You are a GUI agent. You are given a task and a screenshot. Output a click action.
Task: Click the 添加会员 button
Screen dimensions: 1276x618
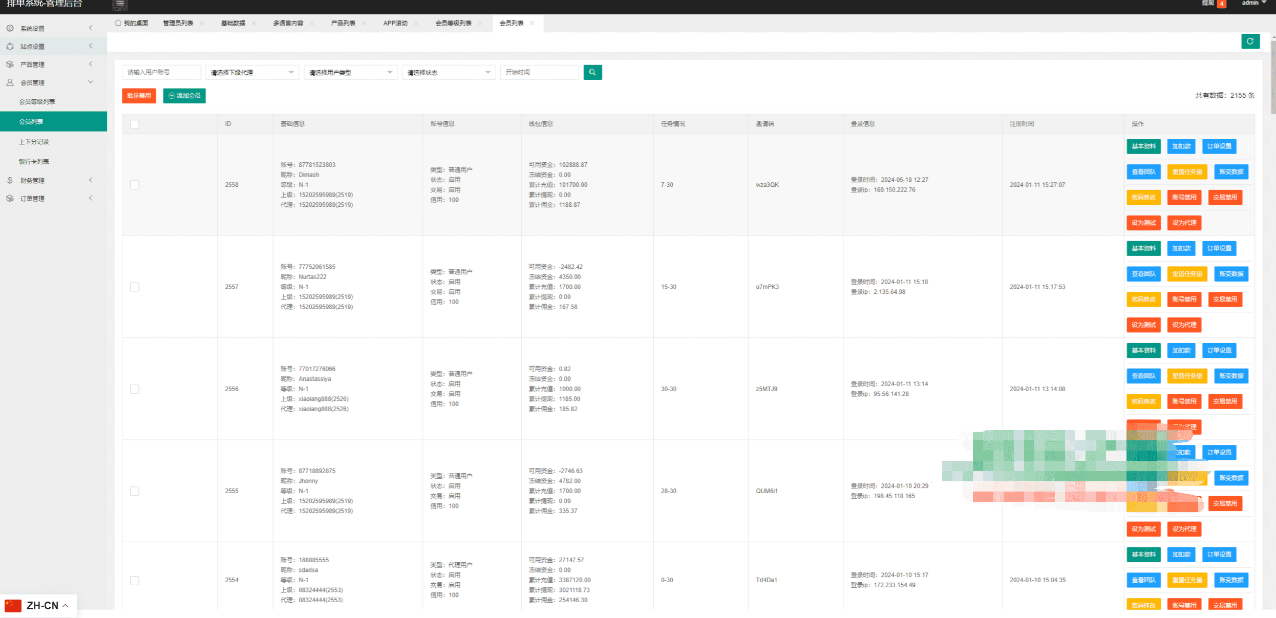(x=184, y=96)
